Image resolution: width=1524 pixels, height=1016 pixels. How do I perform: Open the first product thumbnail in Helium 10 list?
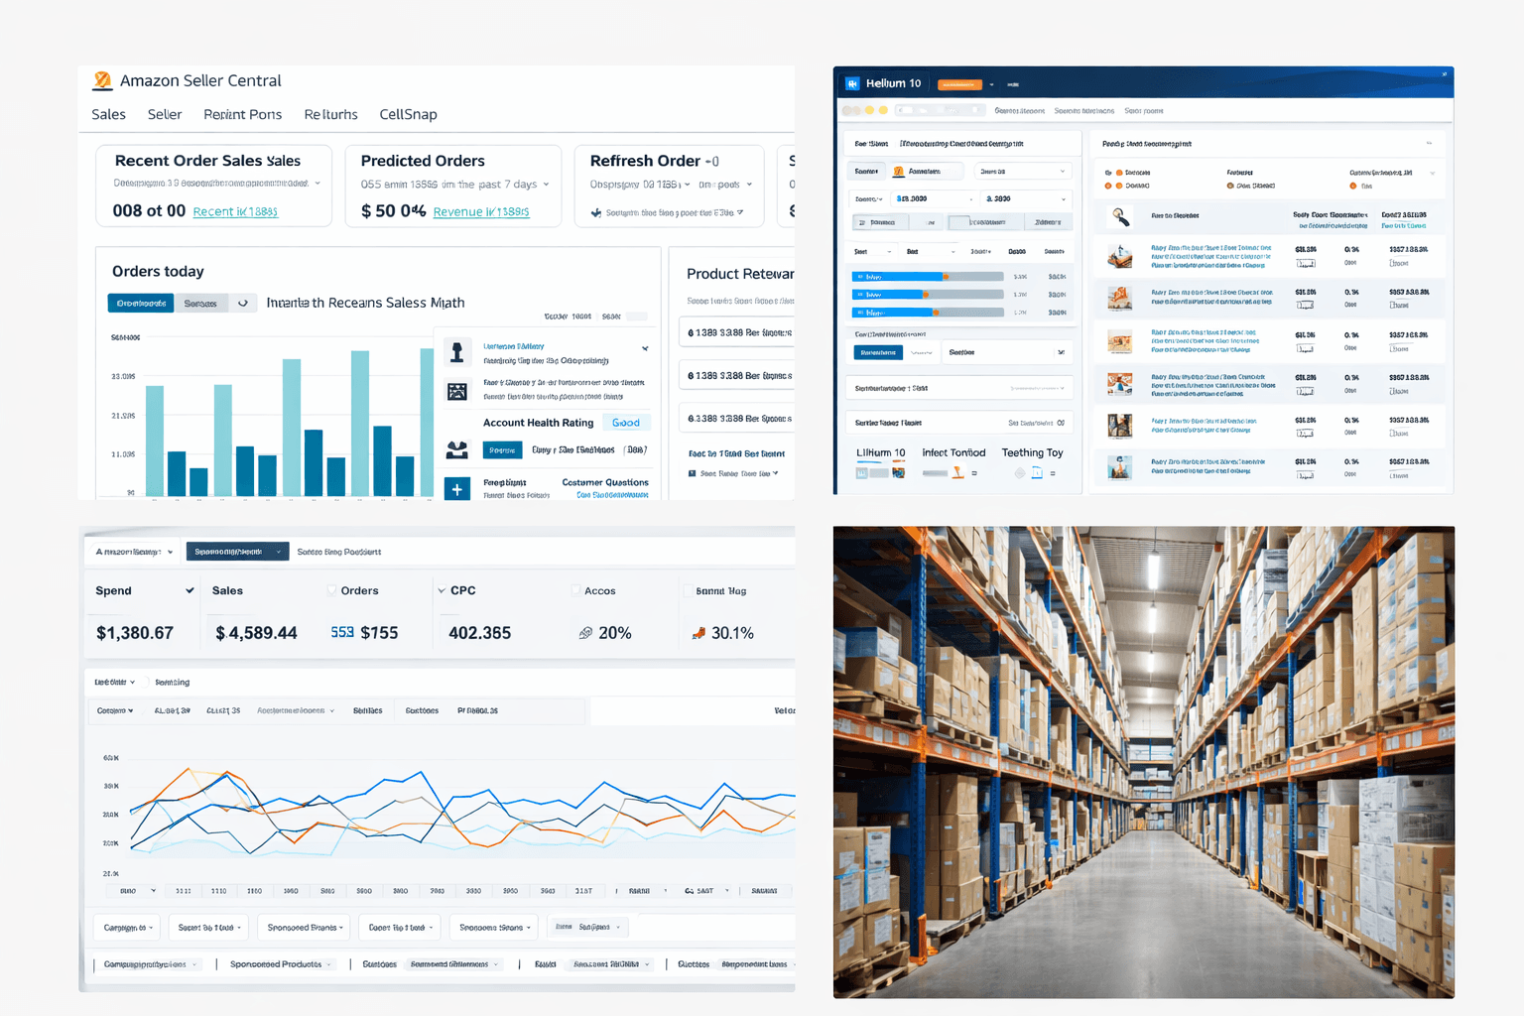(1120, 257)
